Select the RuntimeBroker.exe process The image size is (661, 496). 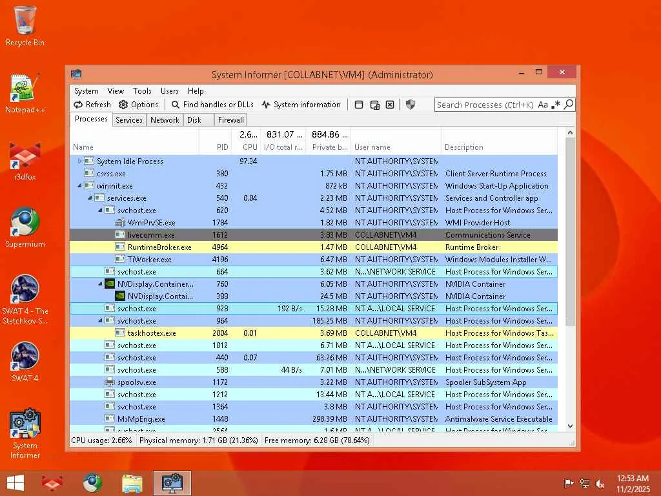(314, 247)
